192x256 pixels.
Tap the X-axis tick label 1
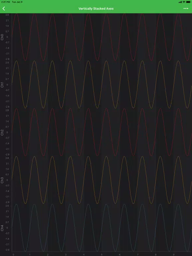tap(30, 255)
